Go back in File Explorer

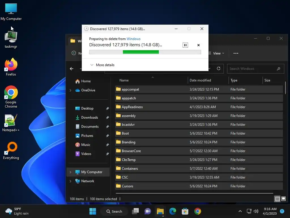tap(72, 69)
